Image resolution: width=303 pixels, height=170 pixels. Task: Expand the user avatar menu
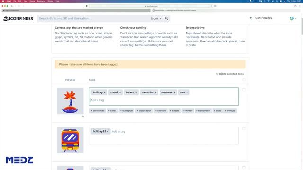(x=293, y=18)
